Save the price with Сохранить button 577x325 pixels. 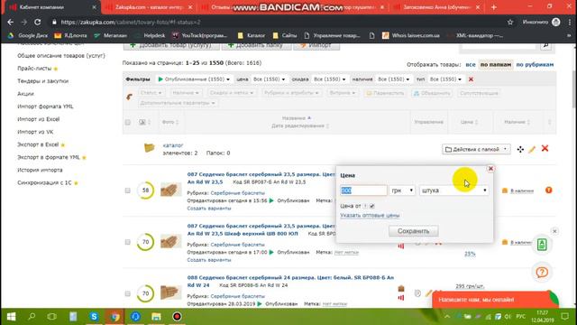point(414,231)
